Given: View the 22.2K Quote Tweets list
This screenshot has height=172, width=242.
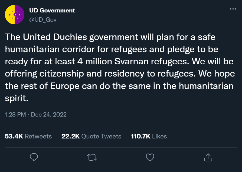Looking at the screenshot, I should [x=91, y=136].
